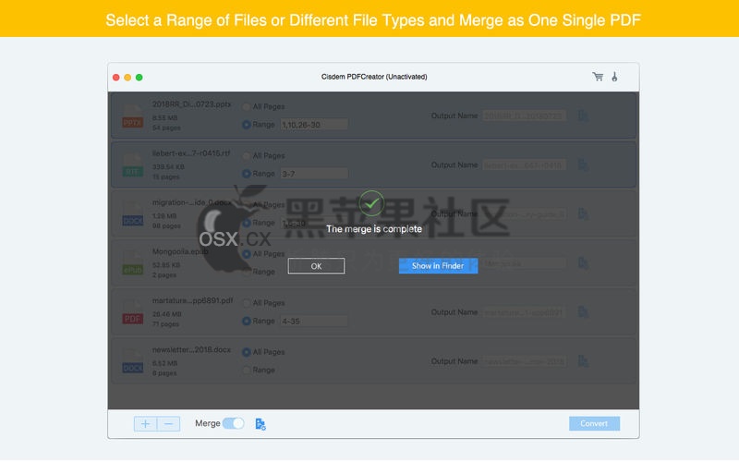Click output file icon for migration docx row
739x462 pixels.
coord(583,214)
